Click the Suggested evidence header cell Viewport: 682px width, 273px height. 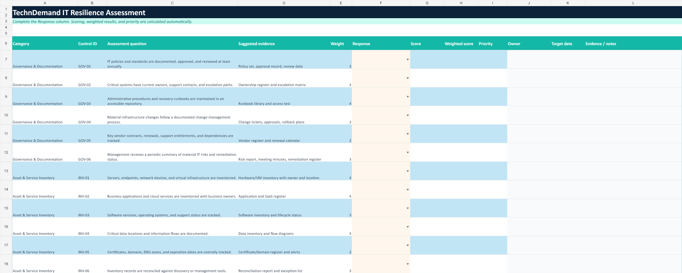click(284, 44)
